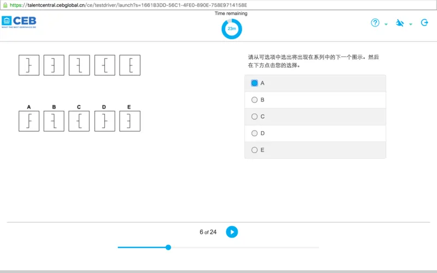Click the fourth figure in the series
Viewport: 437px width, 273px height.
tap(105, 65)
